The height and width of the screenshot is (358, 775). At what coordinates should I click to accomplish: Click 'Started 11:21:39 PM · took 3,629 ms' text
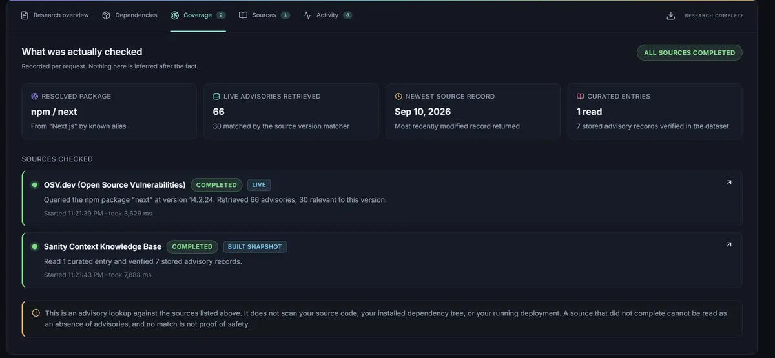coord(98,213)
